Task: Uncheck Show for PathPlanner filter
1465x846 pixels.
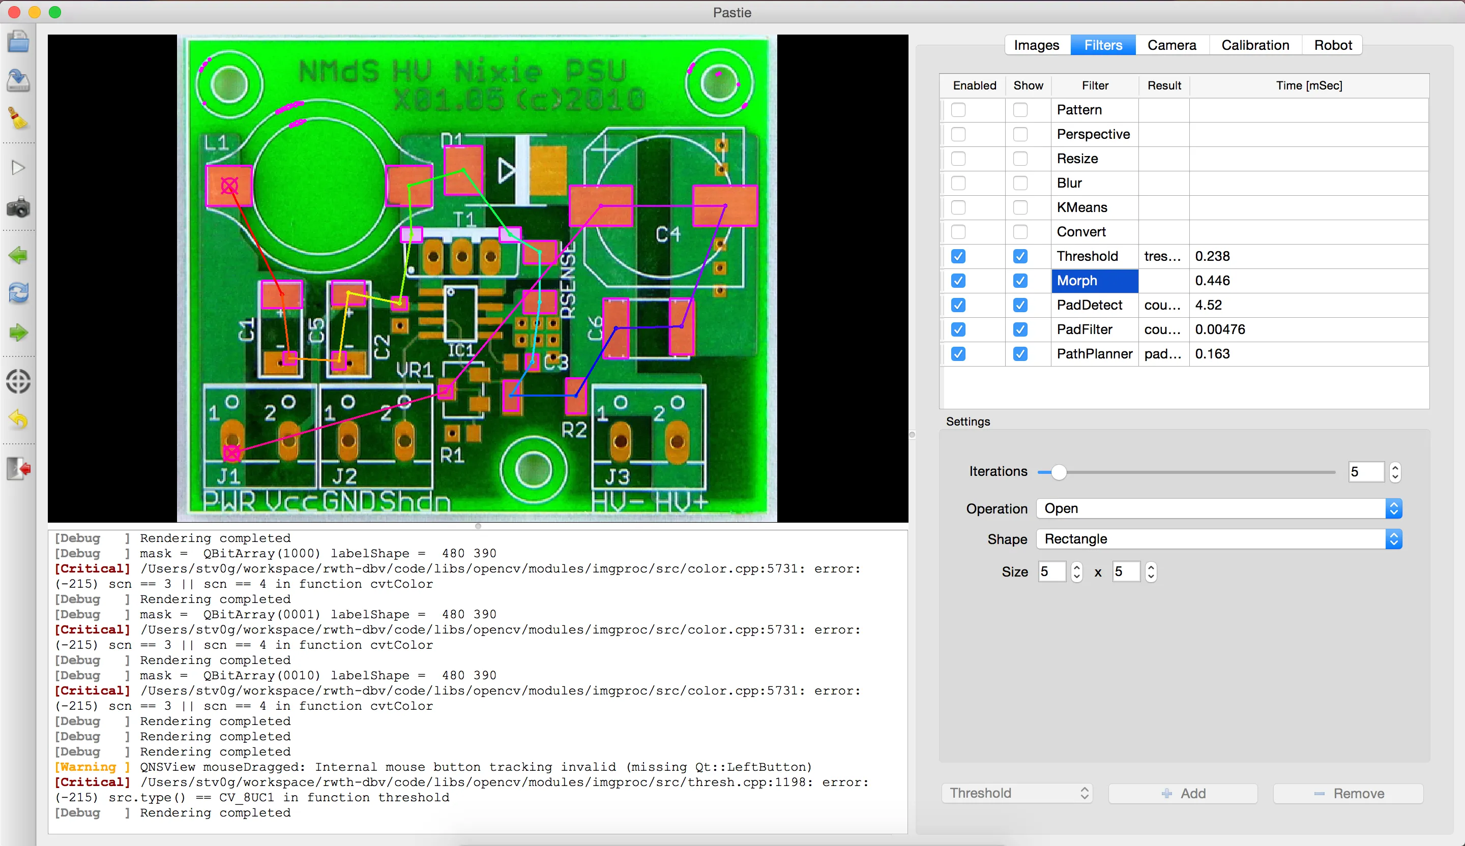Action: pos(1020,354)
